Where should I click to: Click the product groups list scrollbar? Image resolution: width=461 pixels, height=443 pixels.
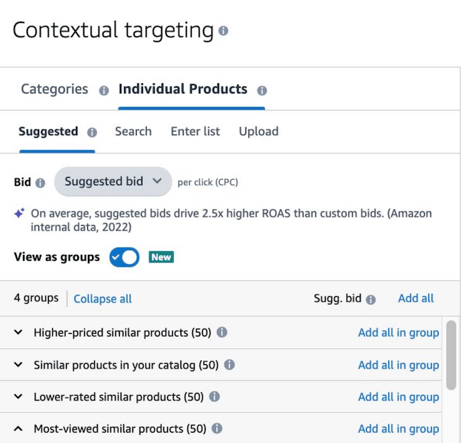(x=451, y=355)
